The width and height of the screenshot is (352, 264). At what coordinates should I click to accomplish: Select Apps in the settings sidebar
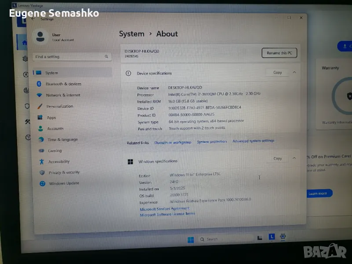[51, 117]
